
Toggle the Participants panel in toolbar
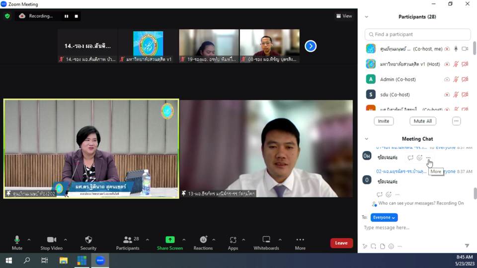coord(128,243)
